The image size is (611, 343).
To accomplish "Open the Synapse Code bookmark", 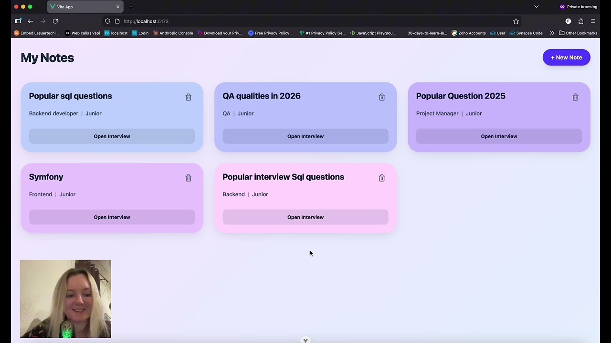I will pos(526,33).
